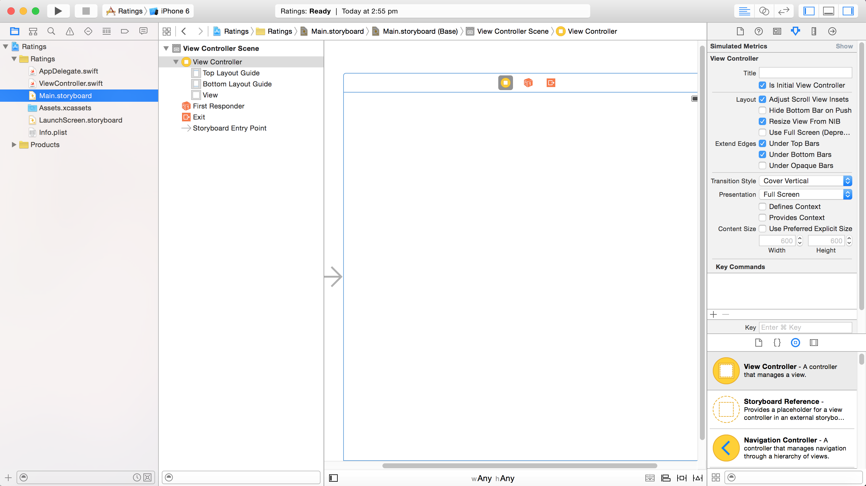Collapse the Ratings group folder
Screen dimensions: 866x486
[x=14, y=59]
